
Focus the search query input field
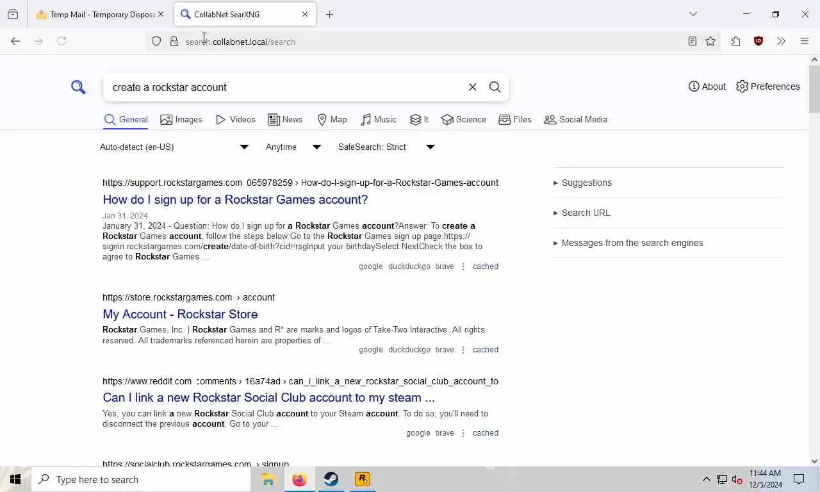(x=285, y=87)
